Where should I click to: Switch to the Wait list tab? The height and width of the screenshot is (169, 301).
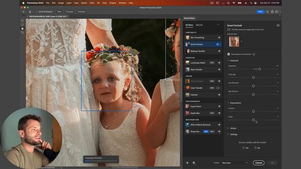pos(199,25)
